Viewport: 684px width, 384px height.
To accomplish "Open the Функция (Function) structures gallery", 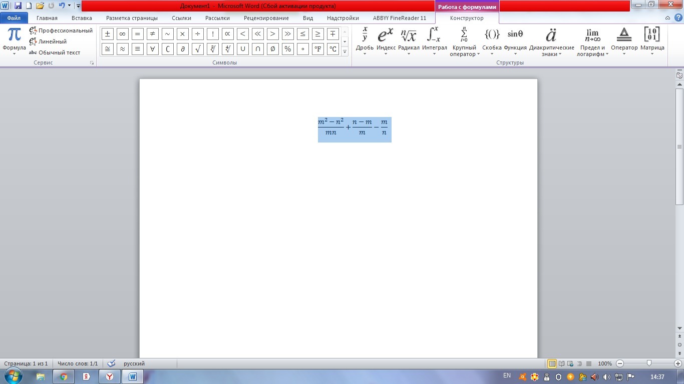I will tap(515, 41).
